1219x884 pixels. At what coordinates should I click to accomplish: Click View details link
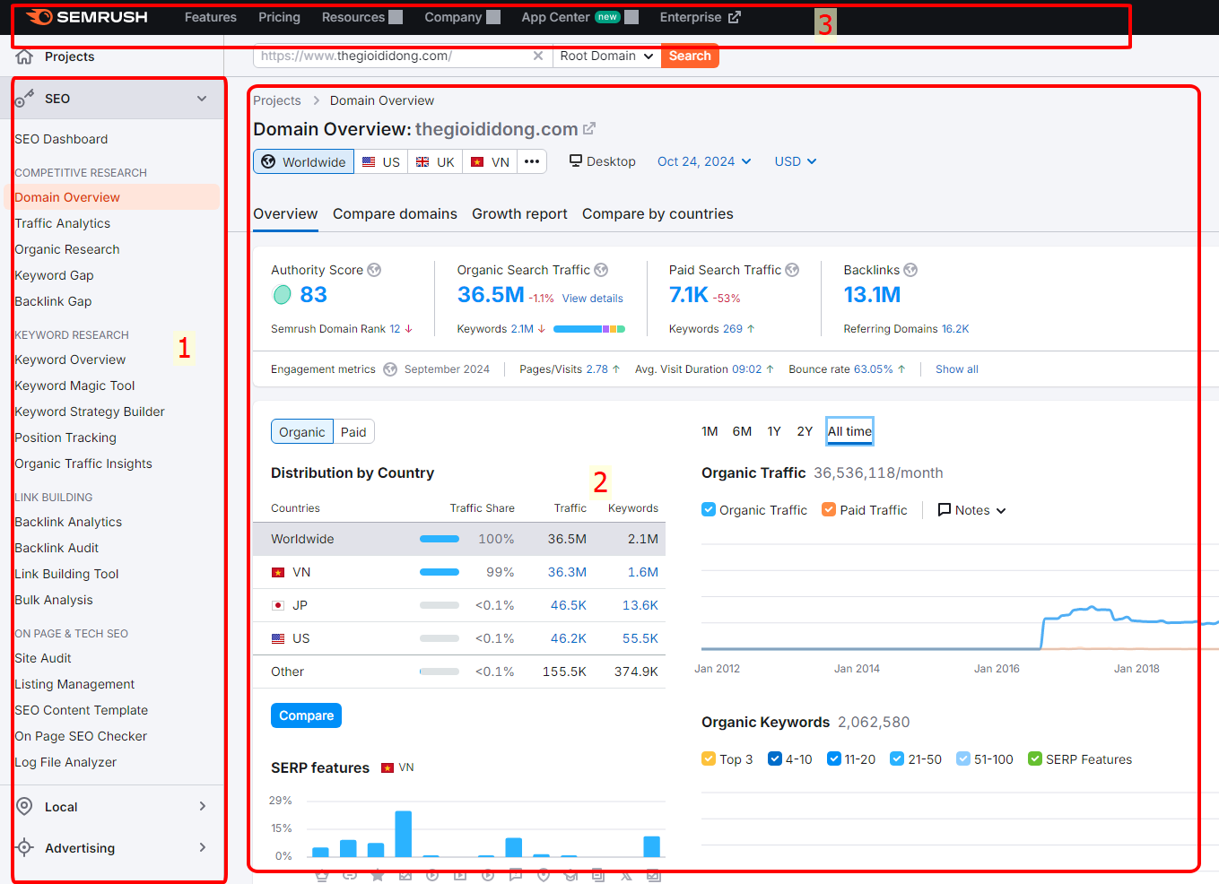pos(593,299)
